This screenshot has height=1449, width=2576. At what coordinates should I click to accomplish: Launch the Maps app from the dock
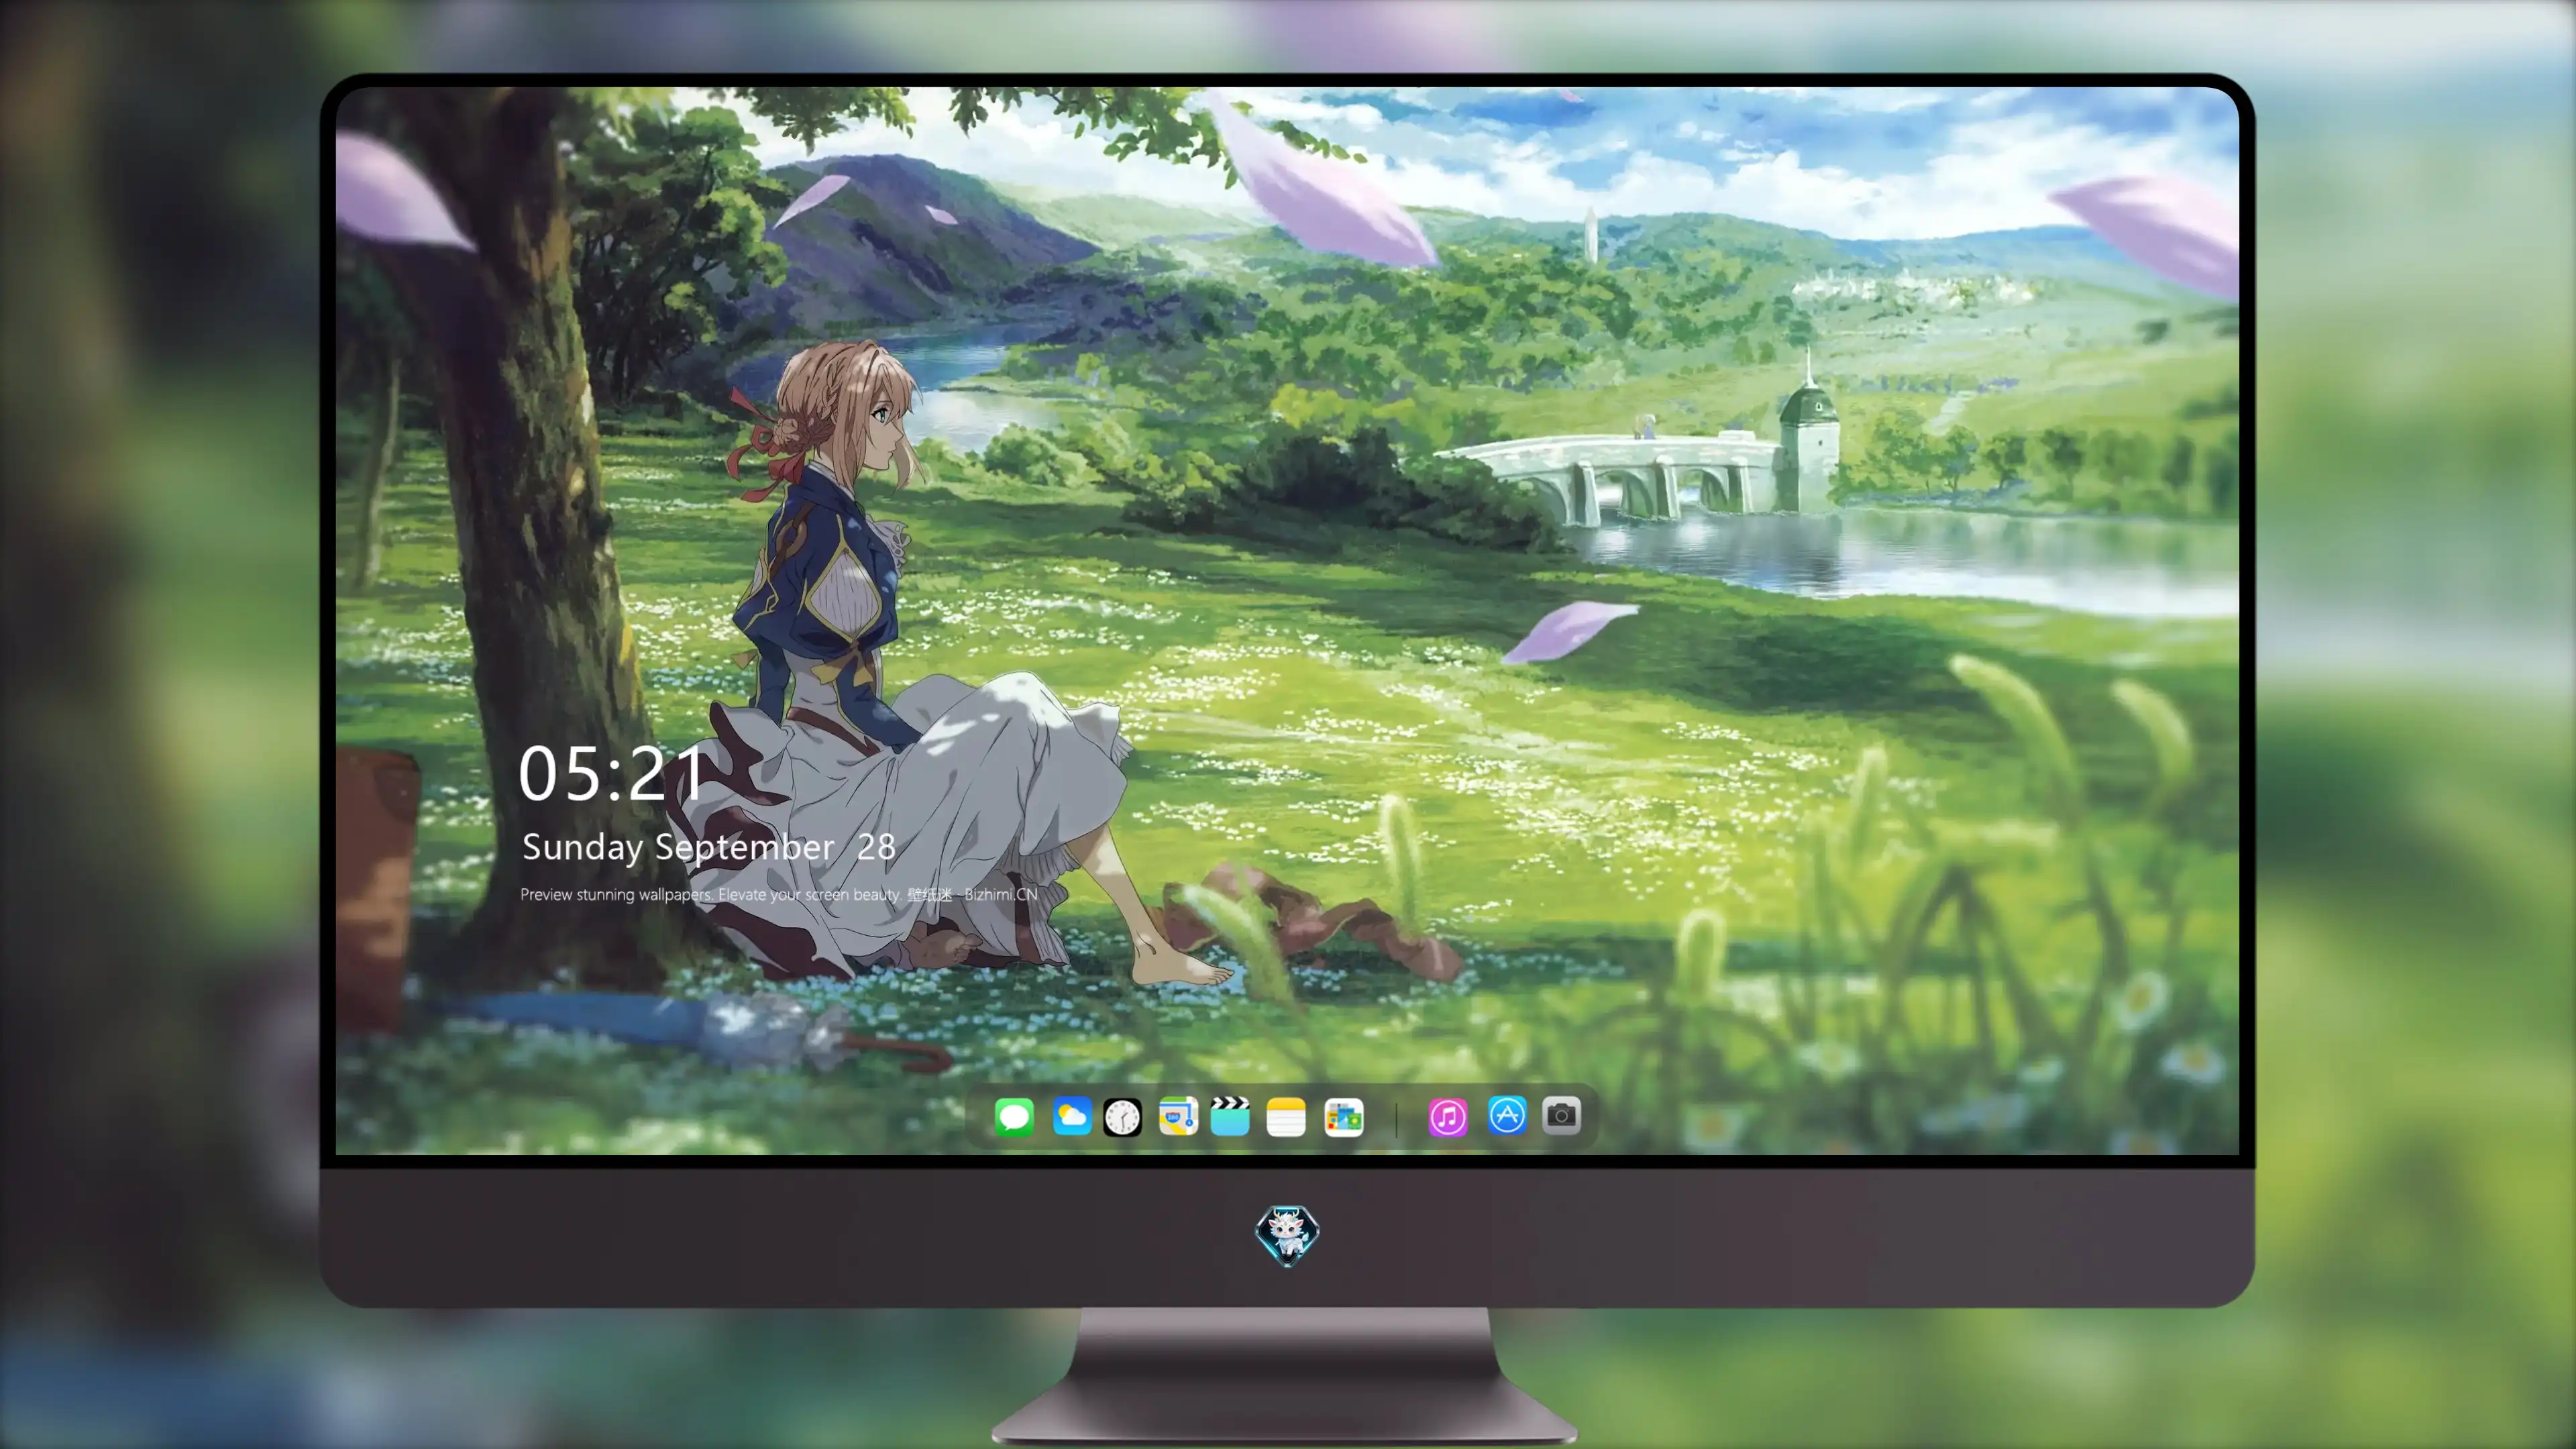(x=1178, y=1116)
